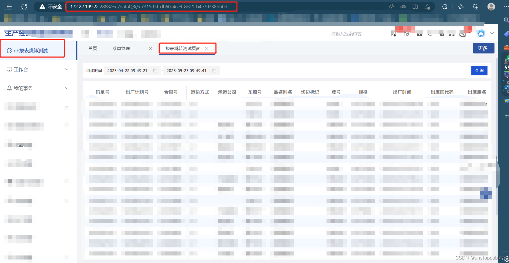Click the 切边标记 column header
Image resolution: width=509 pixels, height=263 pixels.
(310, 92)
